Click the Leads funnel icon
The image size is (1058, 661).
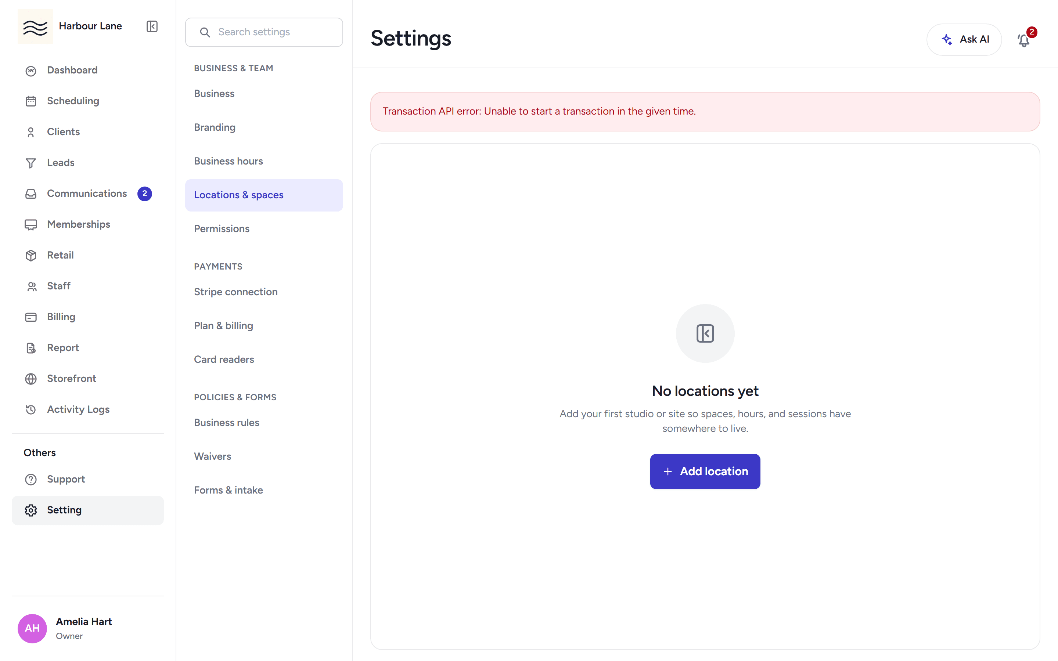pos(30,163)
